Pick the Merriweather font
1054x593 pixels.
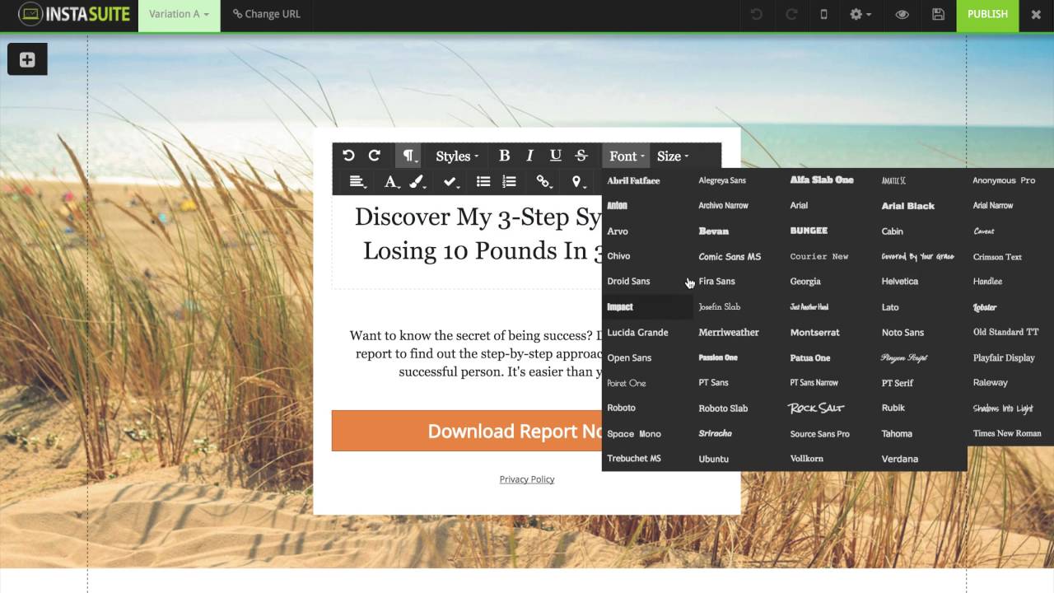point(729,332)
